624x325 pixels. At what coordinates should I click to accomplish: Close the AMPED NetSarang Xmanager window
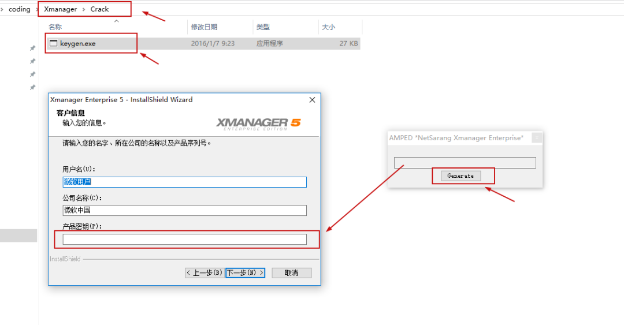click(536, 137)
